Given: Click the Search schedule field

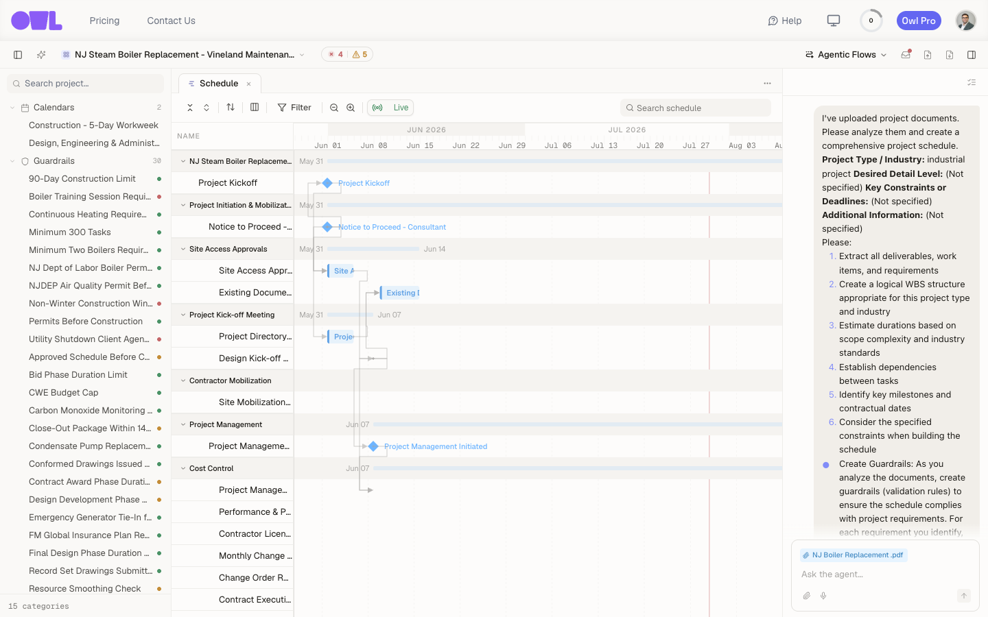Looking at the screenshot, I should tap(696, 108).
